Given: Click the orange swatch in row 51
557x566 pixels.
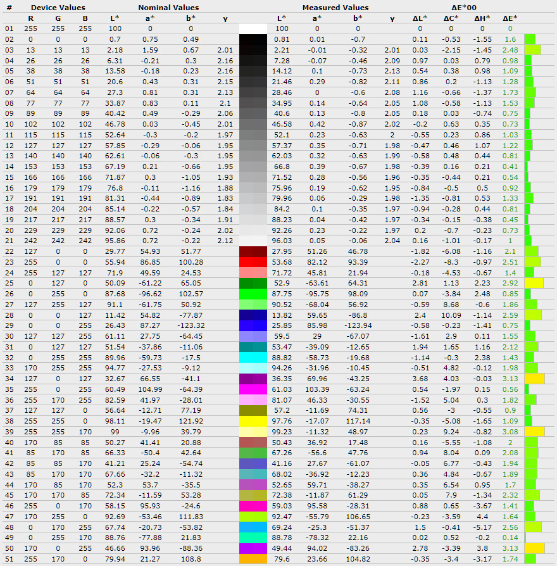Looking at the screenshot, I should pyautogui.click(x=258, y=559).
